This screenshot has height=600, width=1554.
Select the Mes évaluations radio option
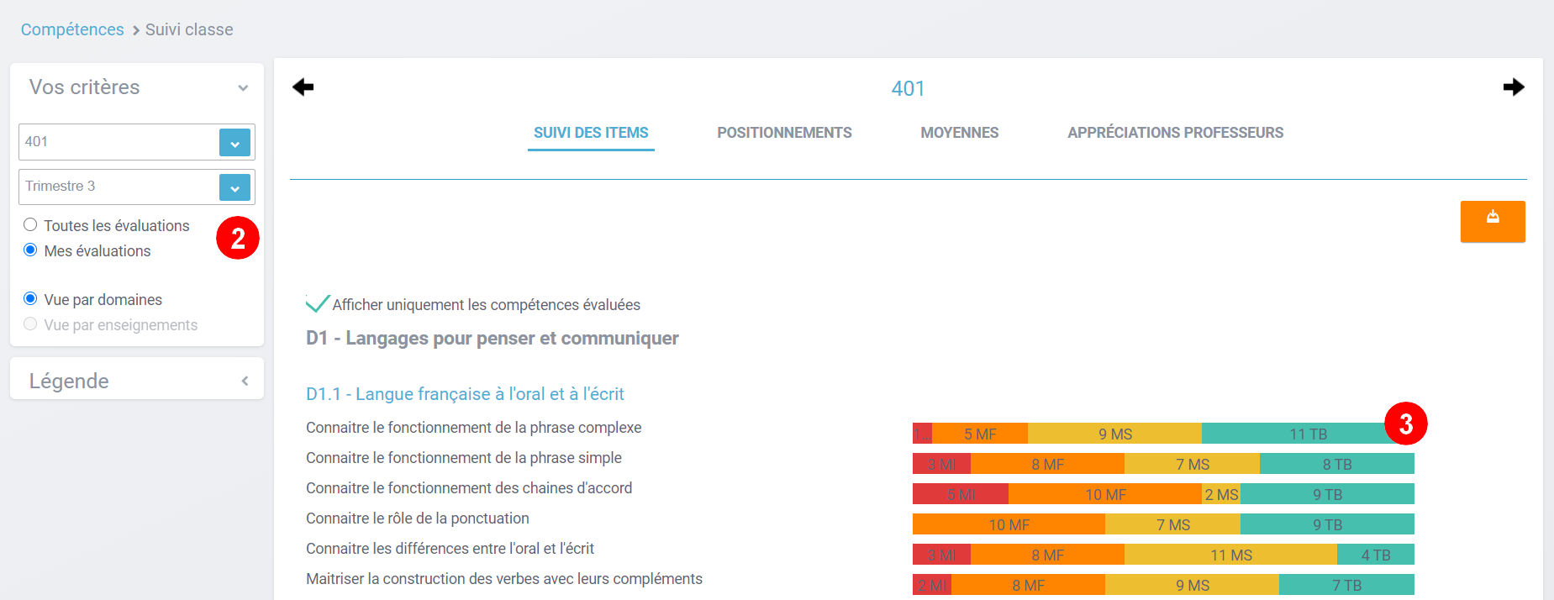pos(31,250)
